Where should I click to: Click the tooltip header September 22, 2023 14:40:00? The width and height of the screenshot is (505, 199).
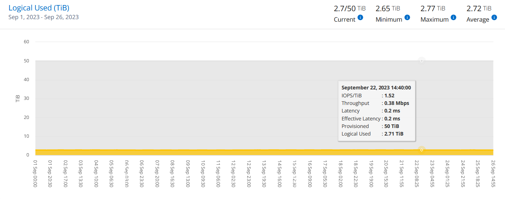pyautogui.click(x=376, y=88)
